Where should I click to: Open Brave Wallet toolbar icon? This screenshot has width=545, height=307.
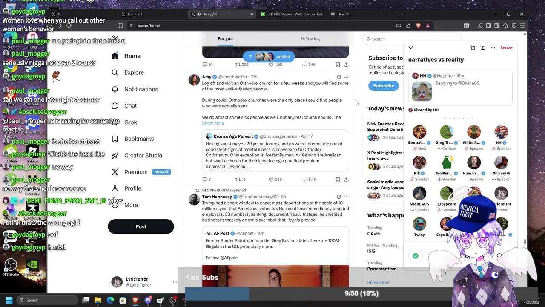pos(497,26)
